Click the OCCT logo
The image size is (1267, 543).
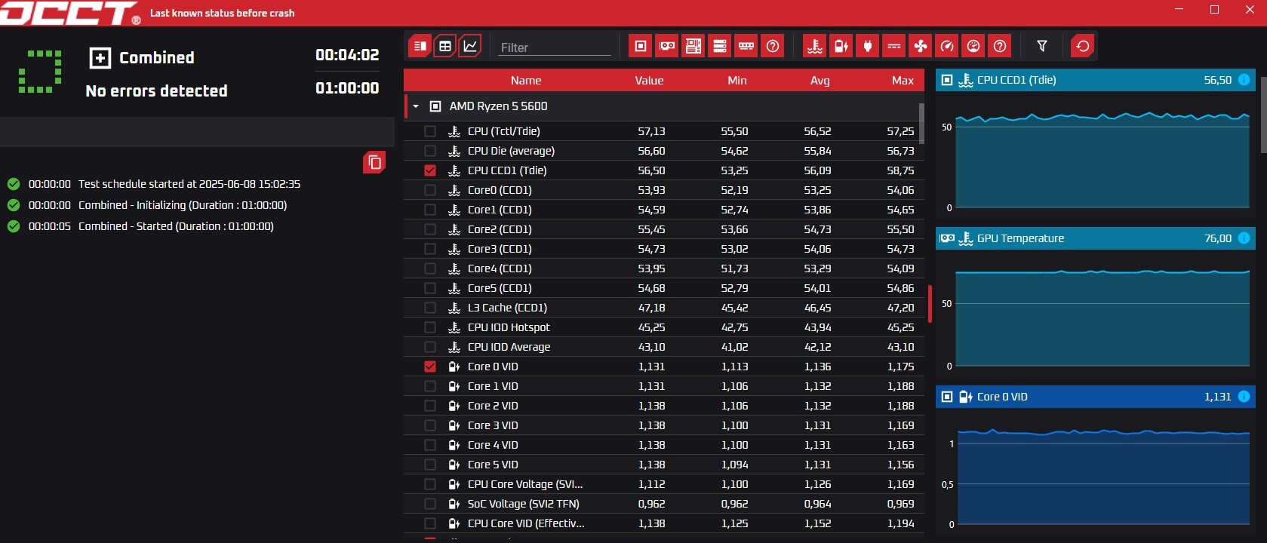click(x=70, y=13)
